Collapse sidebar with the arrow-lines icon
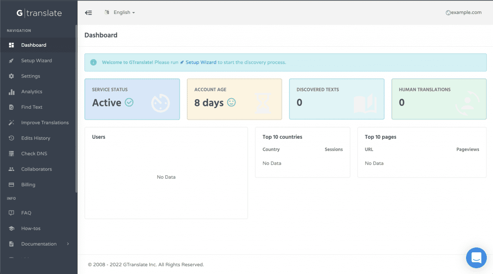The height and width of the screenshot is (274, 493). tap(89, 13)
